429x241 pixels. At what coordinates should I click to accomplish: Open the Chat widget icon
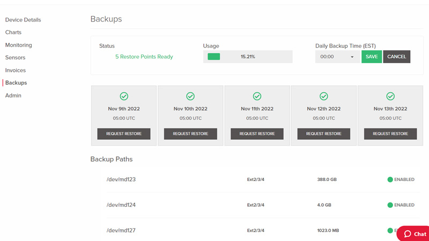pos(414,234)
